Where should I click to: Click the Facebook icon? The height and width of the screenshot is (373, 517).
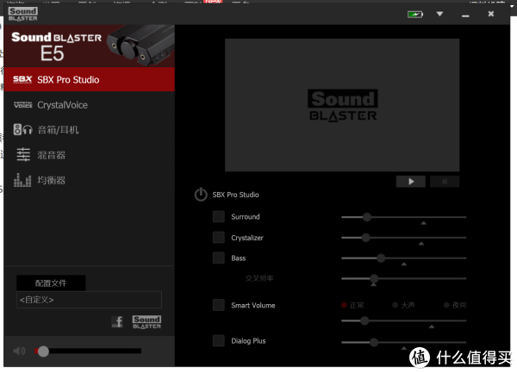(x=117, y=322)
